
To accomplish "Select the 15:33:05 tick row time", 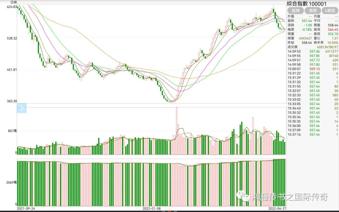I will (294, 104).
